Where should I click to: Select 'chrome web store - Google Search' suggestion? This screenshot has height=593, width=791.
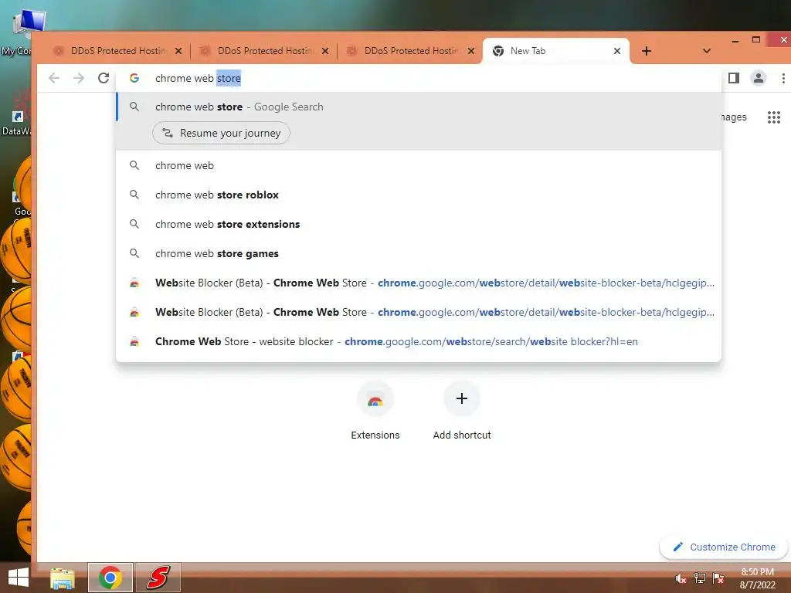pos(419,107)
